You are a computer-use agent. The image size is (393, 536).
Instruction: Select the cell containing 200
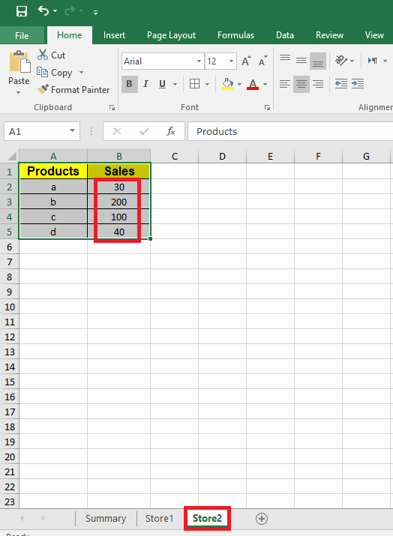[x=118, y=202]
